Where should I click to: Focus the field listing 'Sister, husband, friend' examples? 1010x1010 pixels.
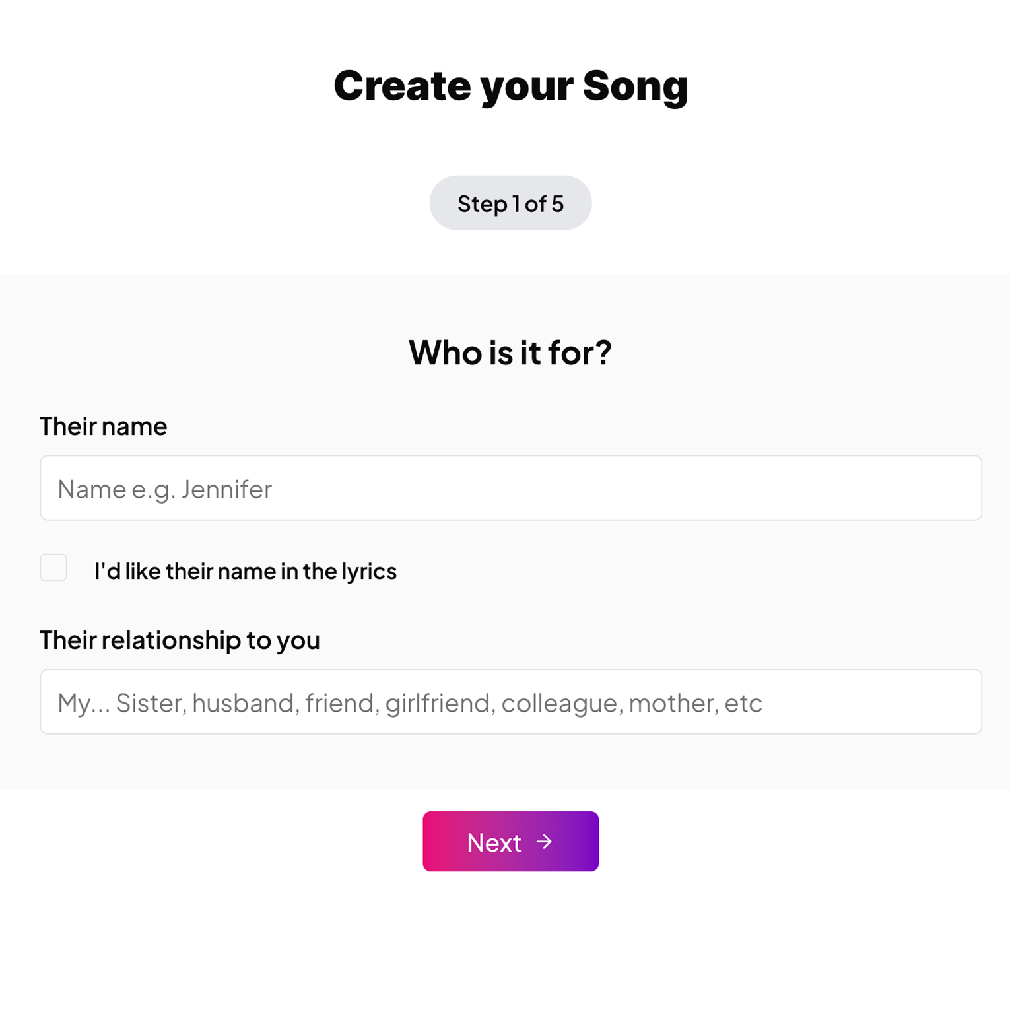coord(510,702)
